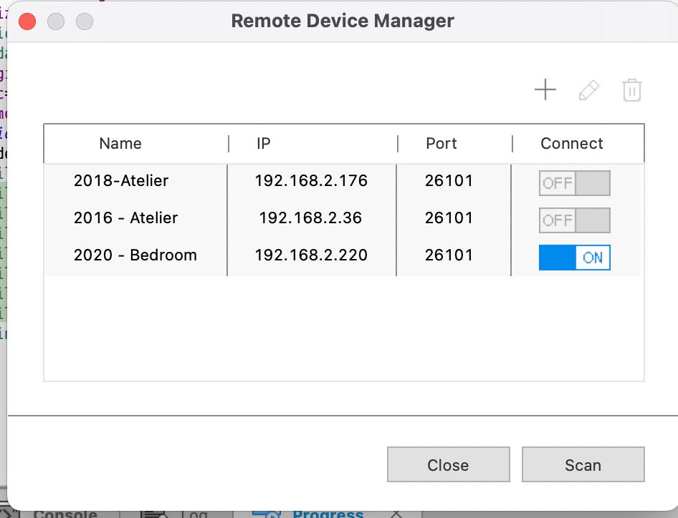Click the Port column header
This screenshot has height=518, width=678.
[441, 144]
